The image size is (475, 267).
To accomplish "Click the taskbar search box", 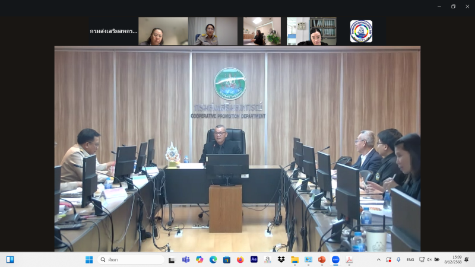I will click(x=132, y=259).
